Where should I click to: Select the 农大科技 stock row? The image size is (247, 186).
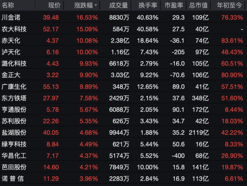coord(14,29)
